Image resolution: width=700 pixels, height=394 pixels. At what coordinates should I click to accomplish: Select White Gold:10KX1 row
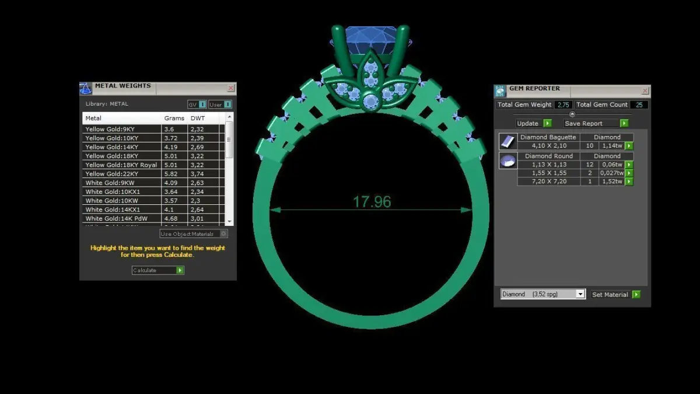tap(152, 191)
